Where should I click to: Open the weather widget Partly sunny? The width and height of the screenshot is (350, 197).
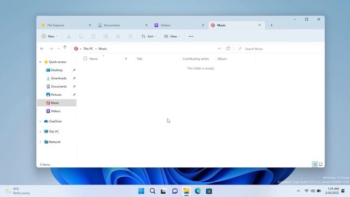pos(17,191)
